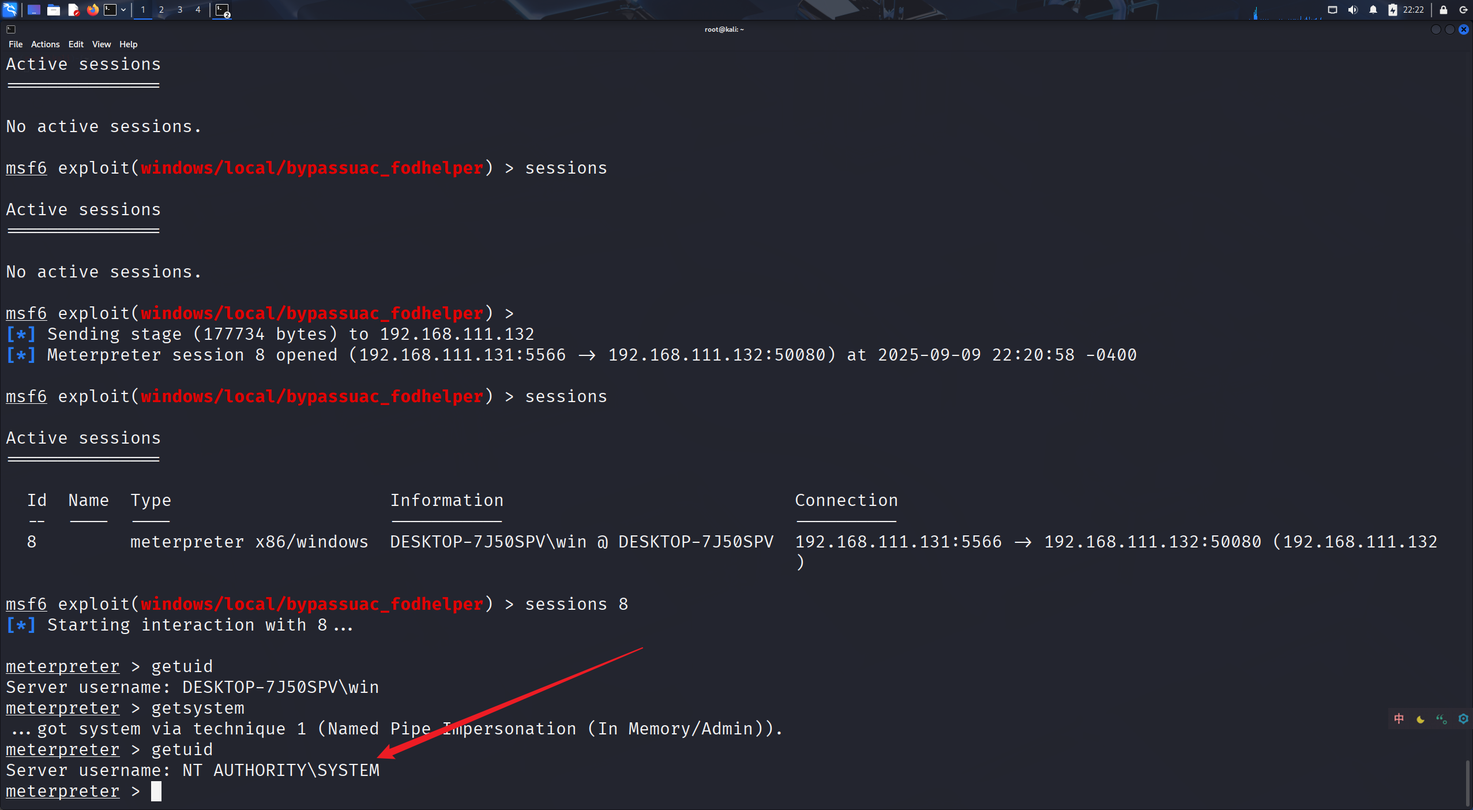Open the Kali applications menu

pos(10,9)
